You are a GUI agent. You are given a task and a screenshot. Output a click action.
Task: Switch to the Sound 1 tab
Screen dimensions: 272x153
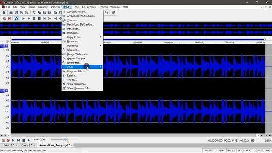[9, 145]
